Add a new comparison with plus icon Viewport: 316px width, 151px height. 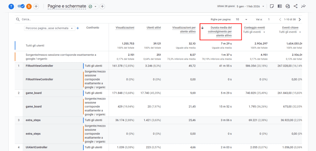click(36, 6)
